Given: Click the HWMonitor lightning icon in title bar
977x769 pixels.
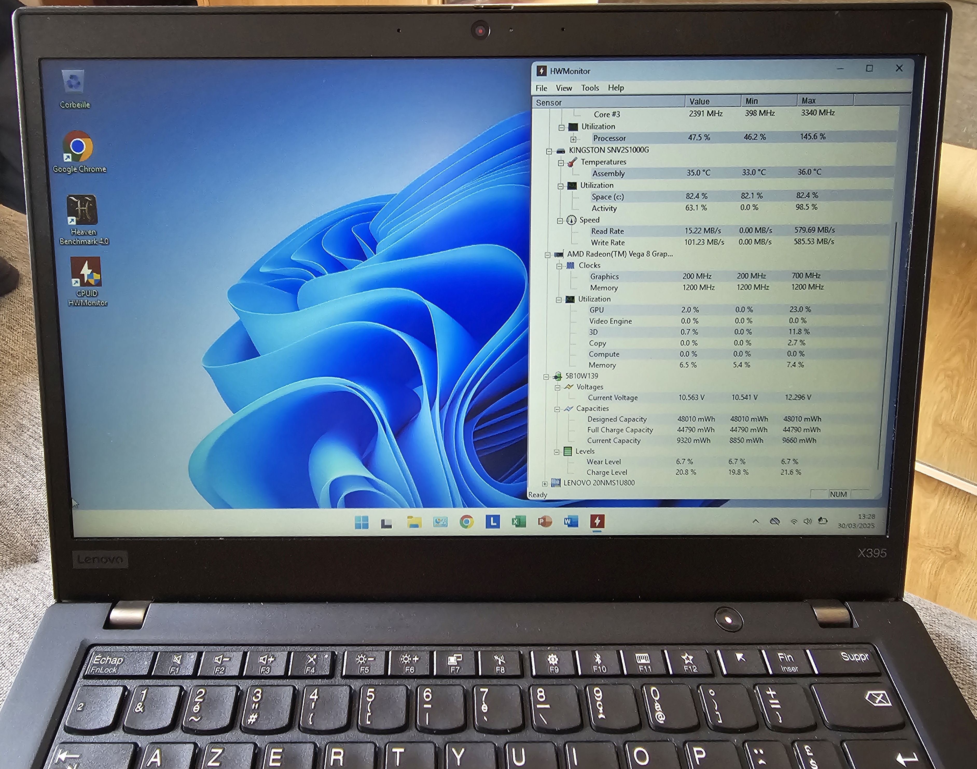Looking at the screenshot, I should pyautogui.click(x=542, y=71).
